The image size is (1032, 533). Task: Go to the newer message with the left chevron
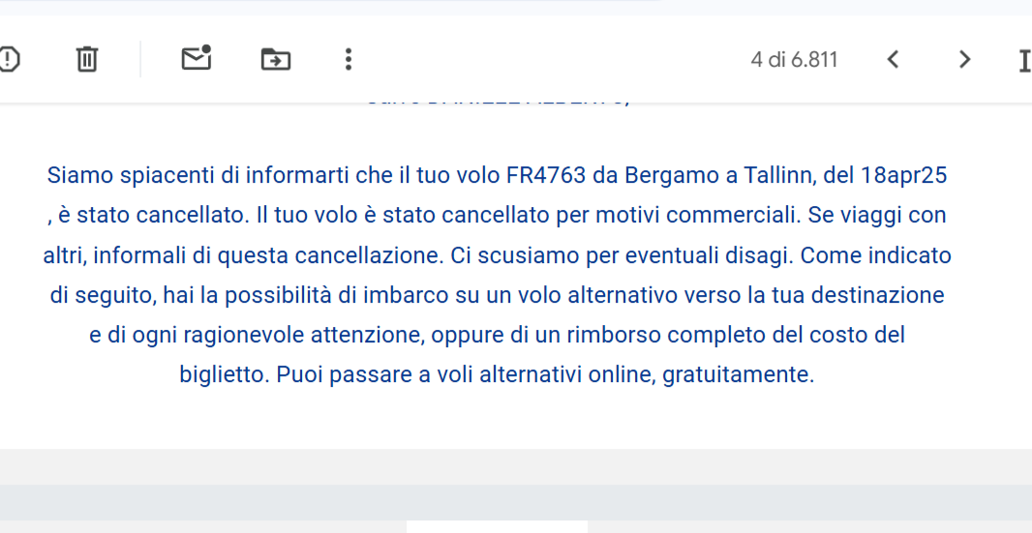pos(893,59)
